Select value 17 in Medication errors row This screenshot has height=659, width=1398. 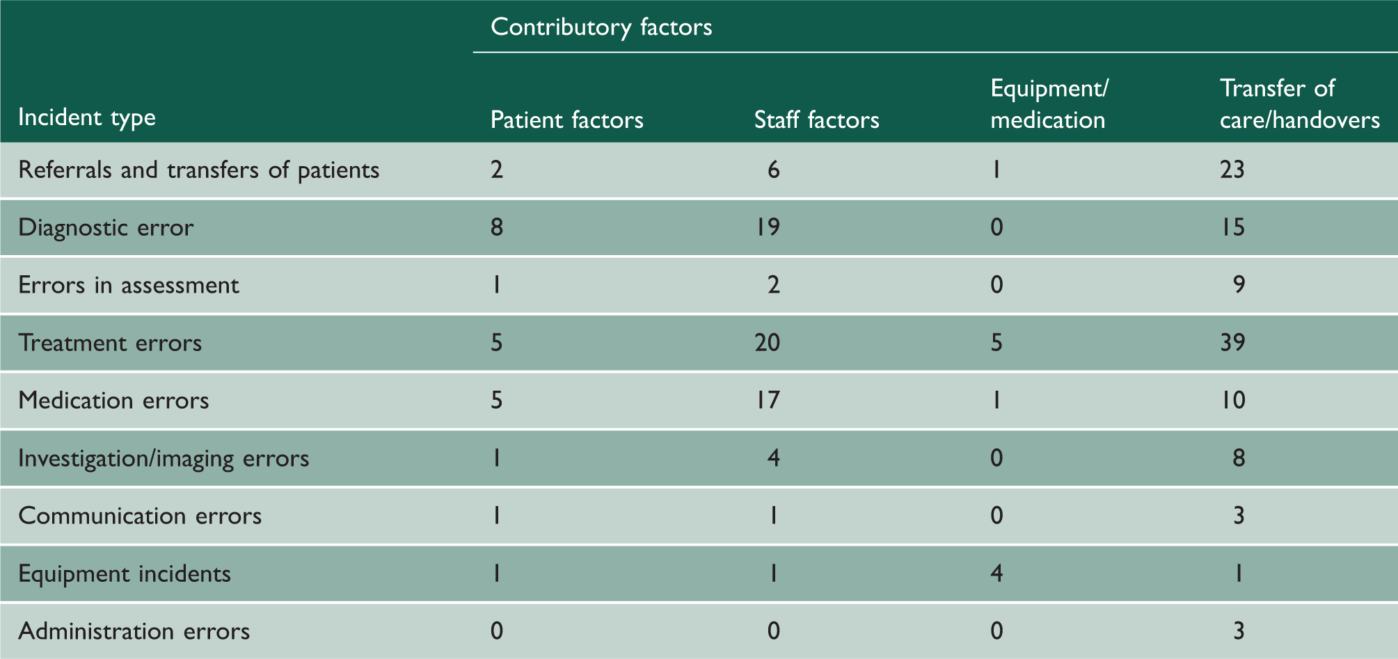[x=768, y=400]
